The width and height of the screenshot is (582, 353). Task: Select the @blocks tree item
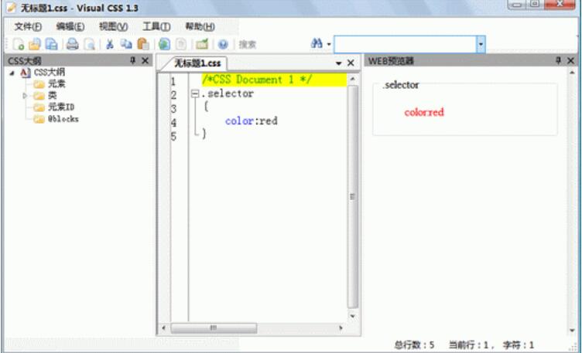[63, 119]
